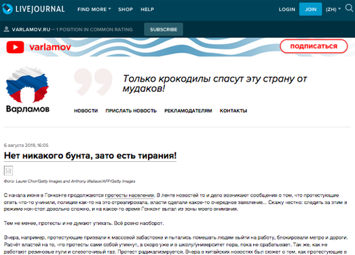The height and width of the screenshot is (255, 355).
Task: Click the blue JOIN button
Action: (x=310, y=9)
